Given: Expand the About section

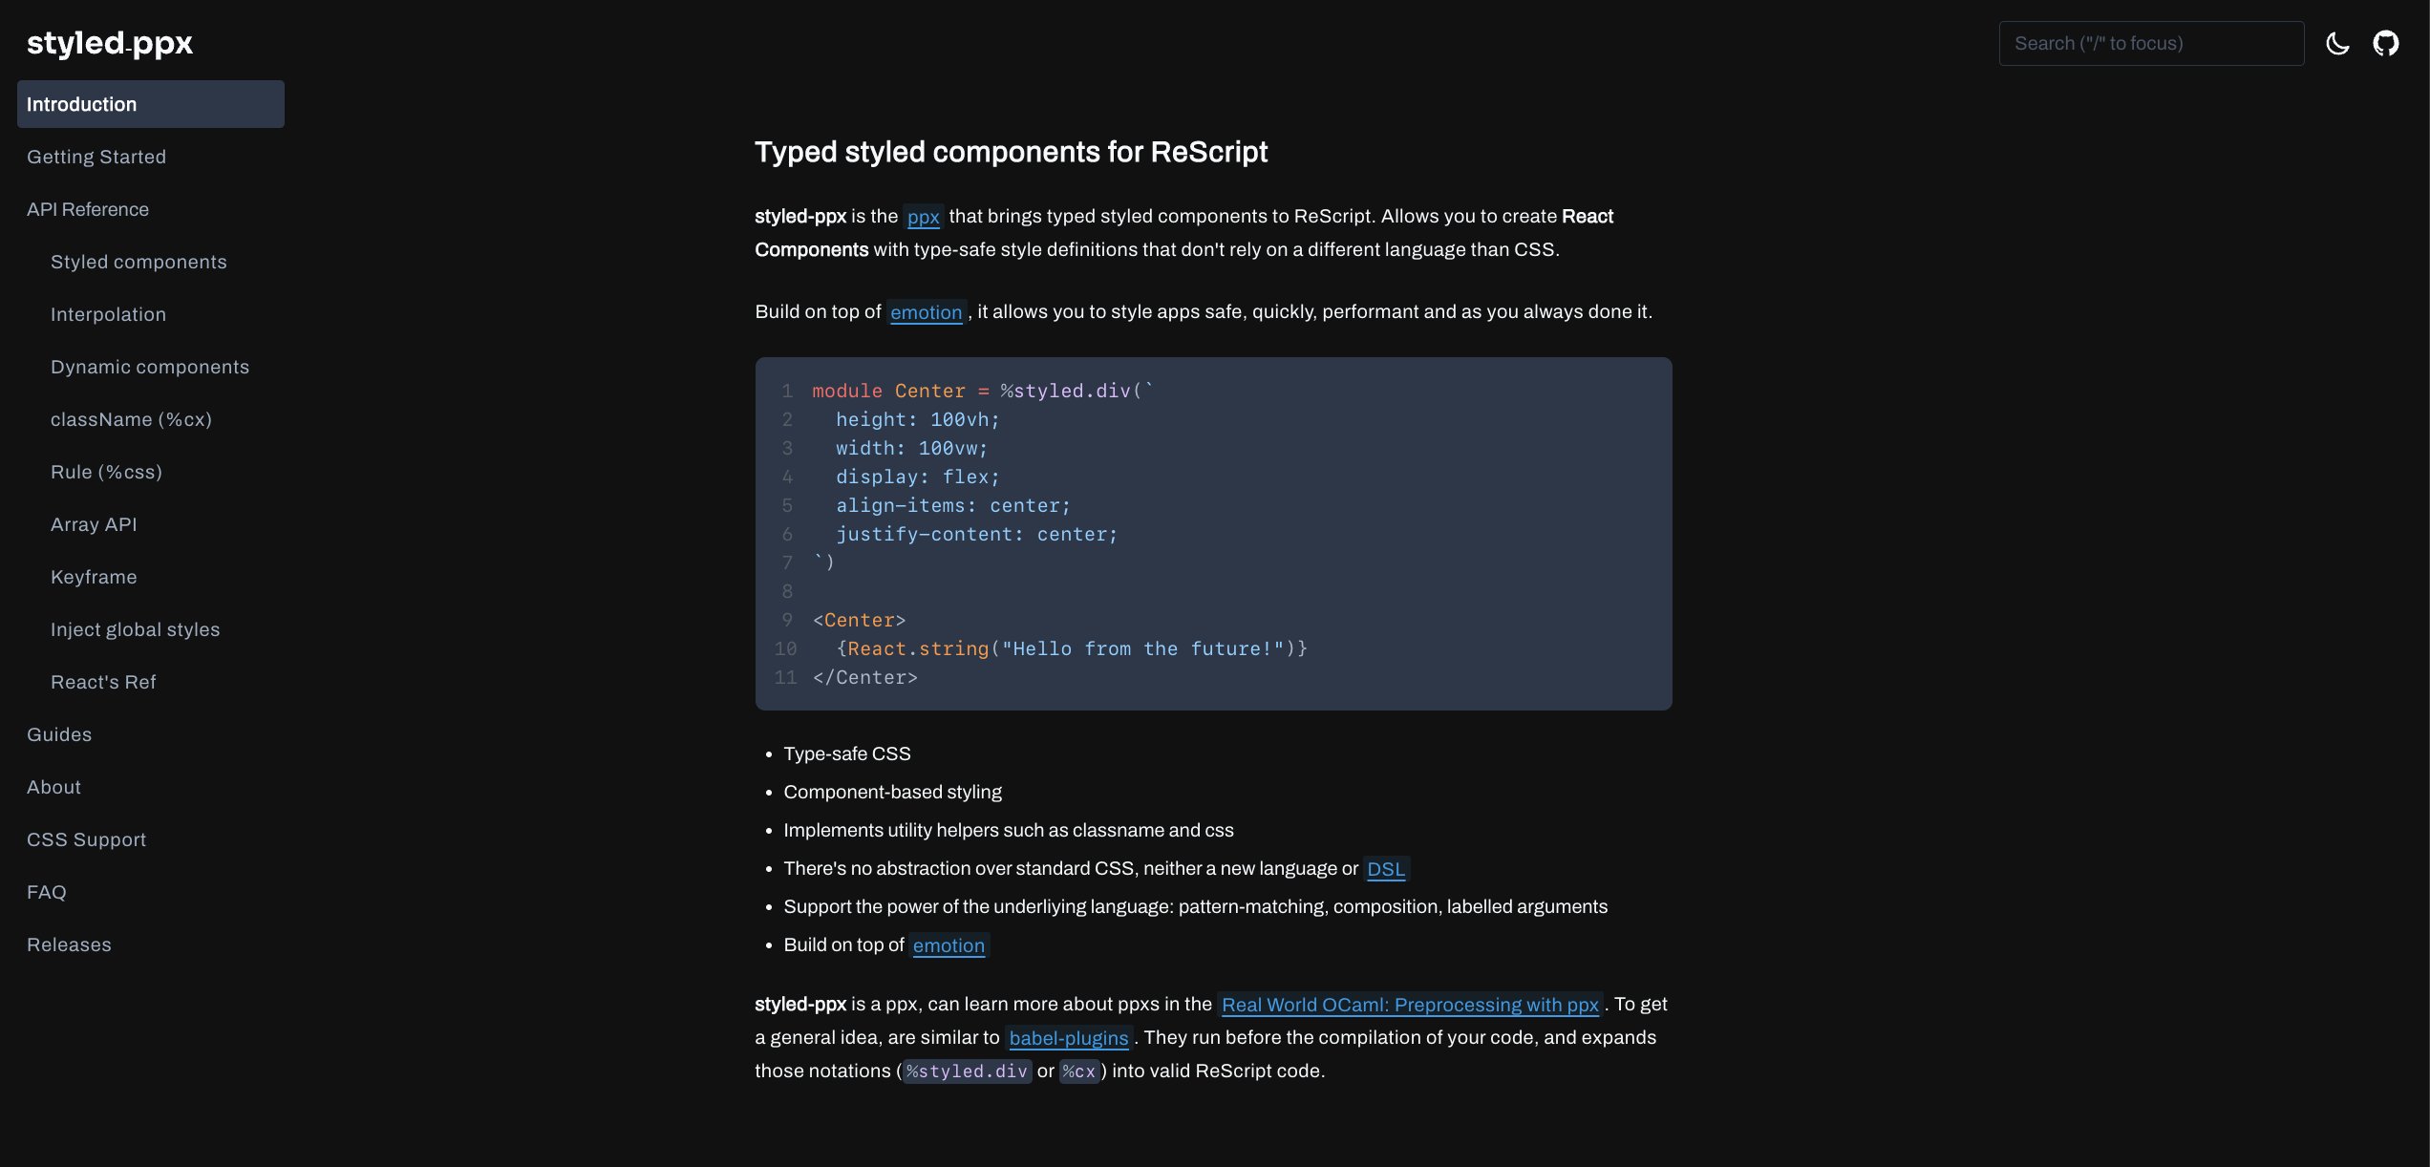Looking at the screenshot, I should pos(53,787).
